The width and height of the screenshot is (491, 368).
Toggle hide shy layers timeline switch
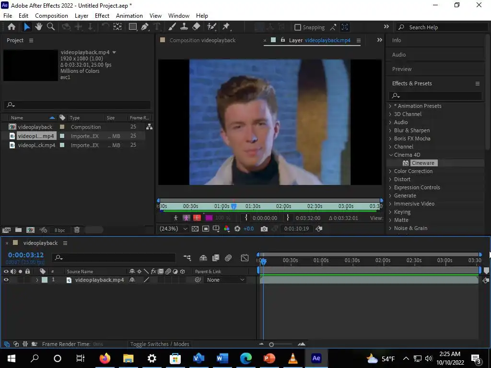pos(203,258)
